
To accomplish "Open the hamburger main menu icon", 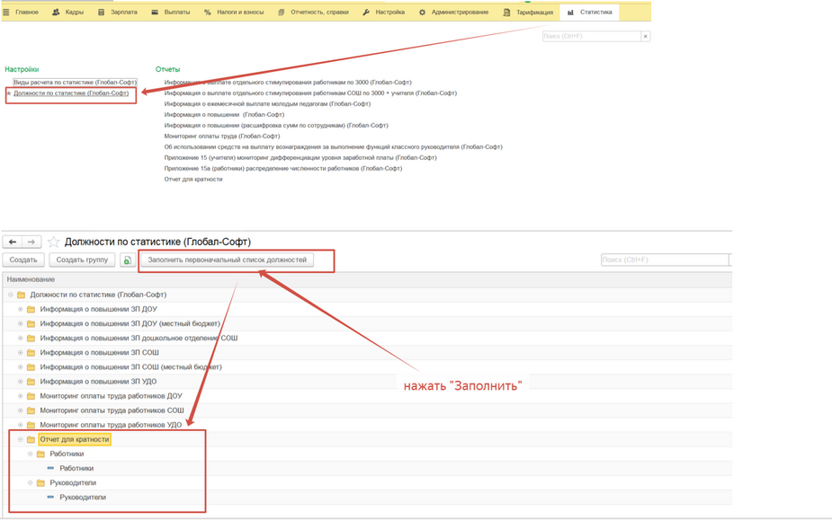I will (x=6, y=13).
